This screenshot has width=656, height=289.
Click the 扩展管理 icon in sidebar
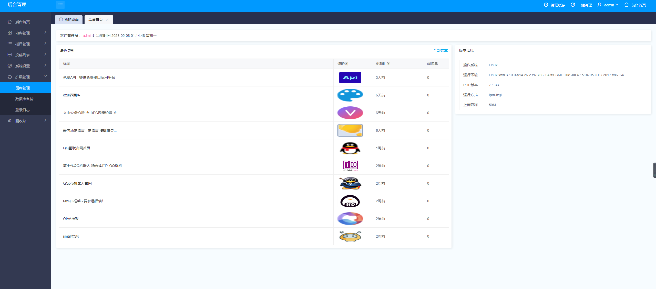pyautogui.click(x=10, y=77)
